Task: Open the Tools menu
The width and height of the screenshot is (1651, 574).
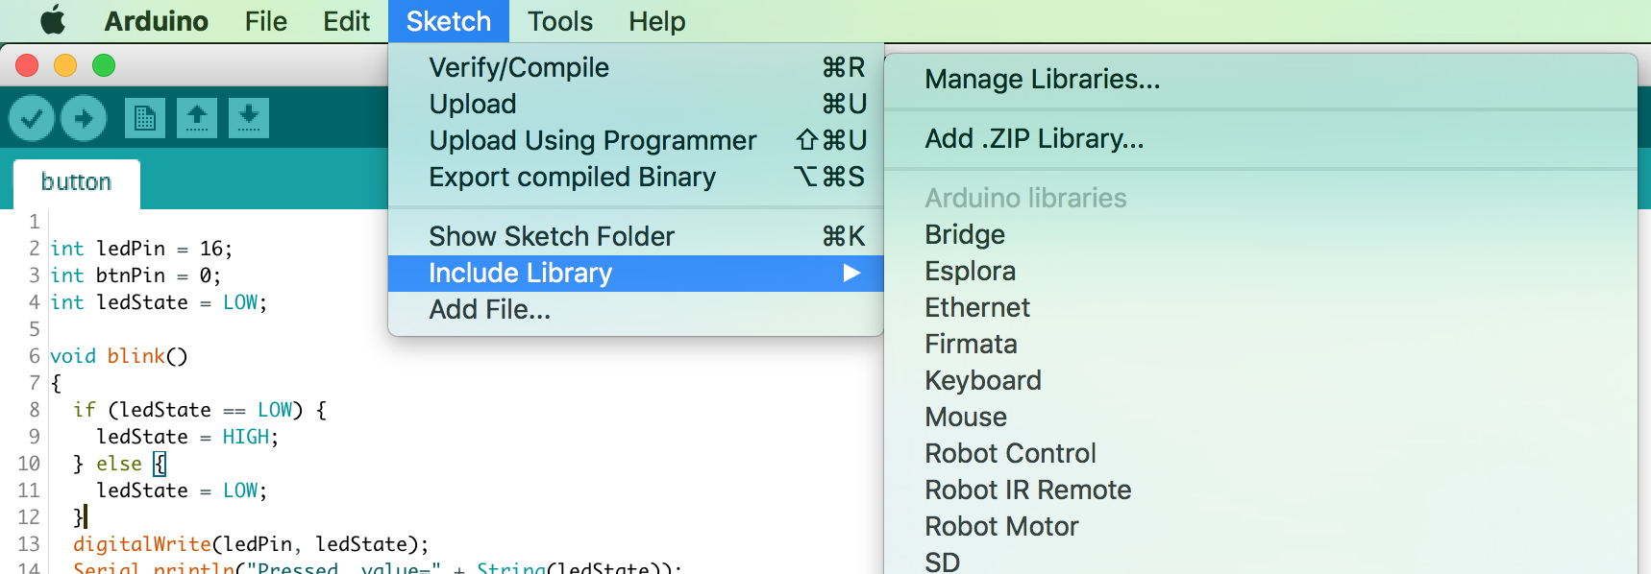Action: (x=560, y=21)
